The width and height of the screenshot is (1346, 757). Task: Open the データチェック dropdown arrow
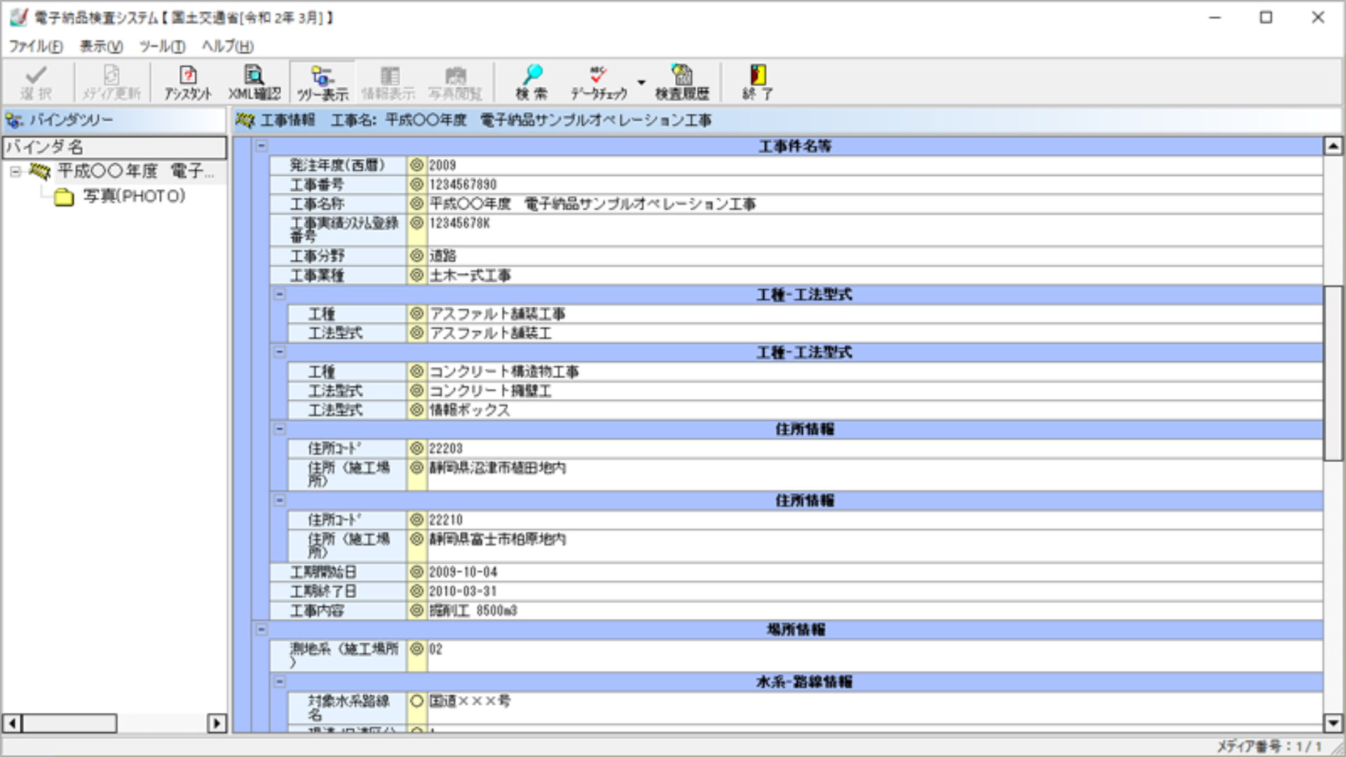pyautogui.click(x=641, y=83)
